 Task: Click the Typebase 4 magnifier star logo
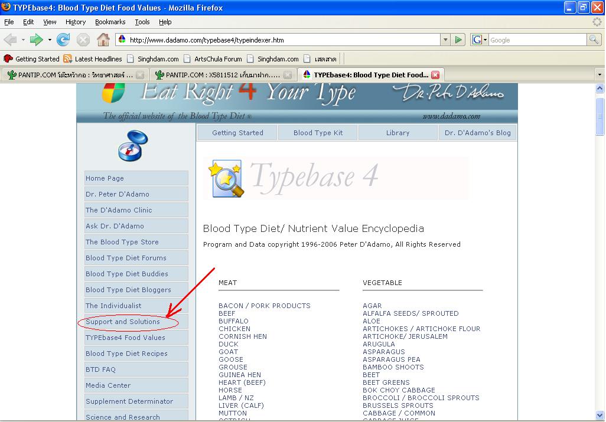coord(226,178)
